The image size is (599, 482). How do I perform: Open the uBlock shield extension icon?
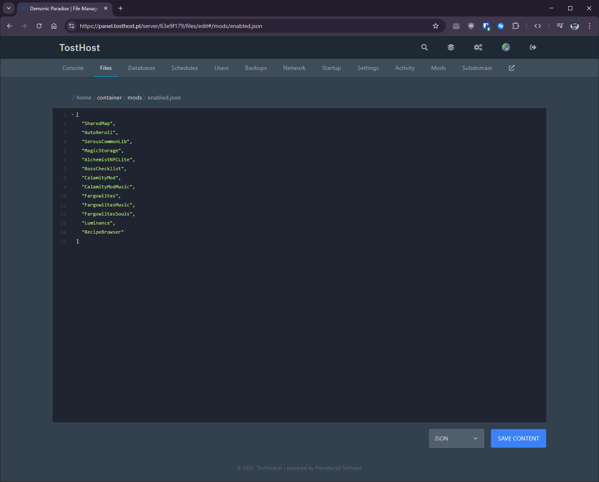[x=471, y=26]
